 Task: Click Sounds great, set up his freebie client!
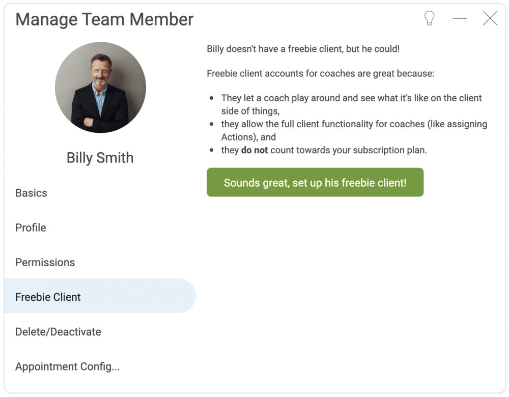pos(315,182)
